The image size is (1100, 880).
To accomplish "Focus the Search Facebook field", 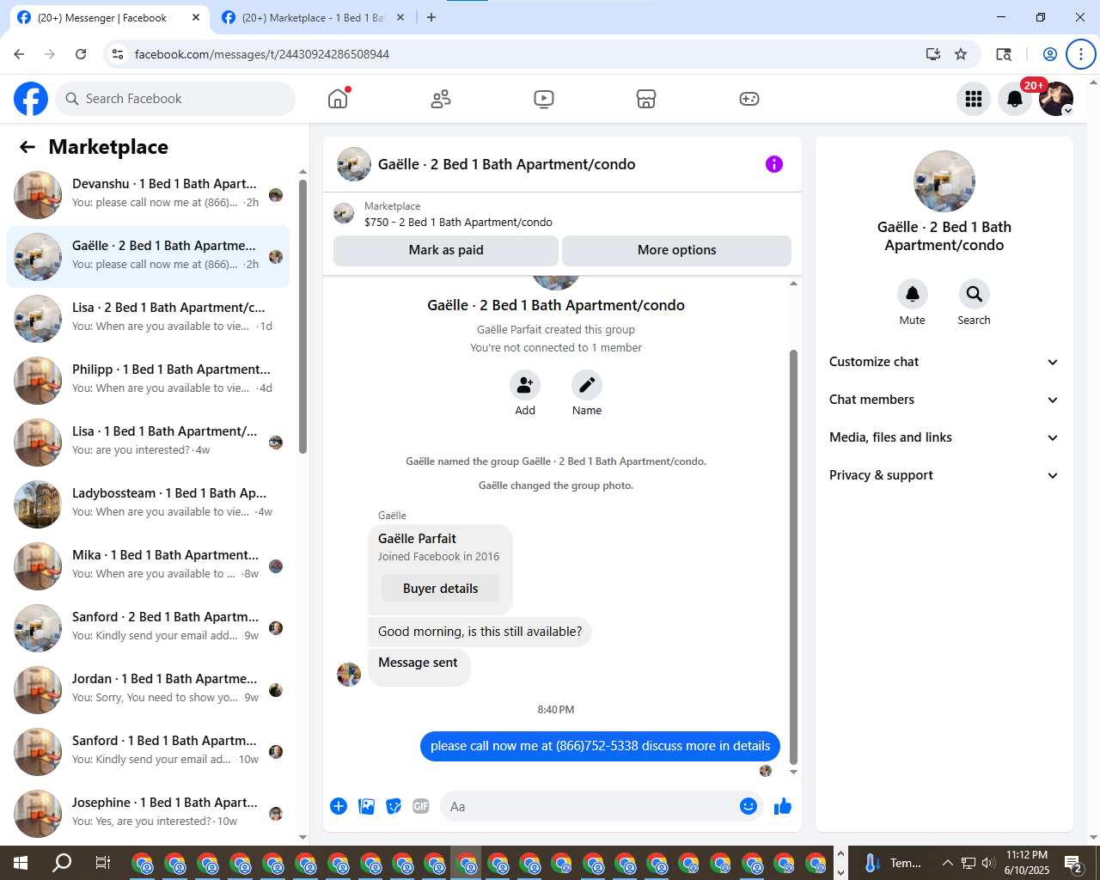I will [175, 99].
